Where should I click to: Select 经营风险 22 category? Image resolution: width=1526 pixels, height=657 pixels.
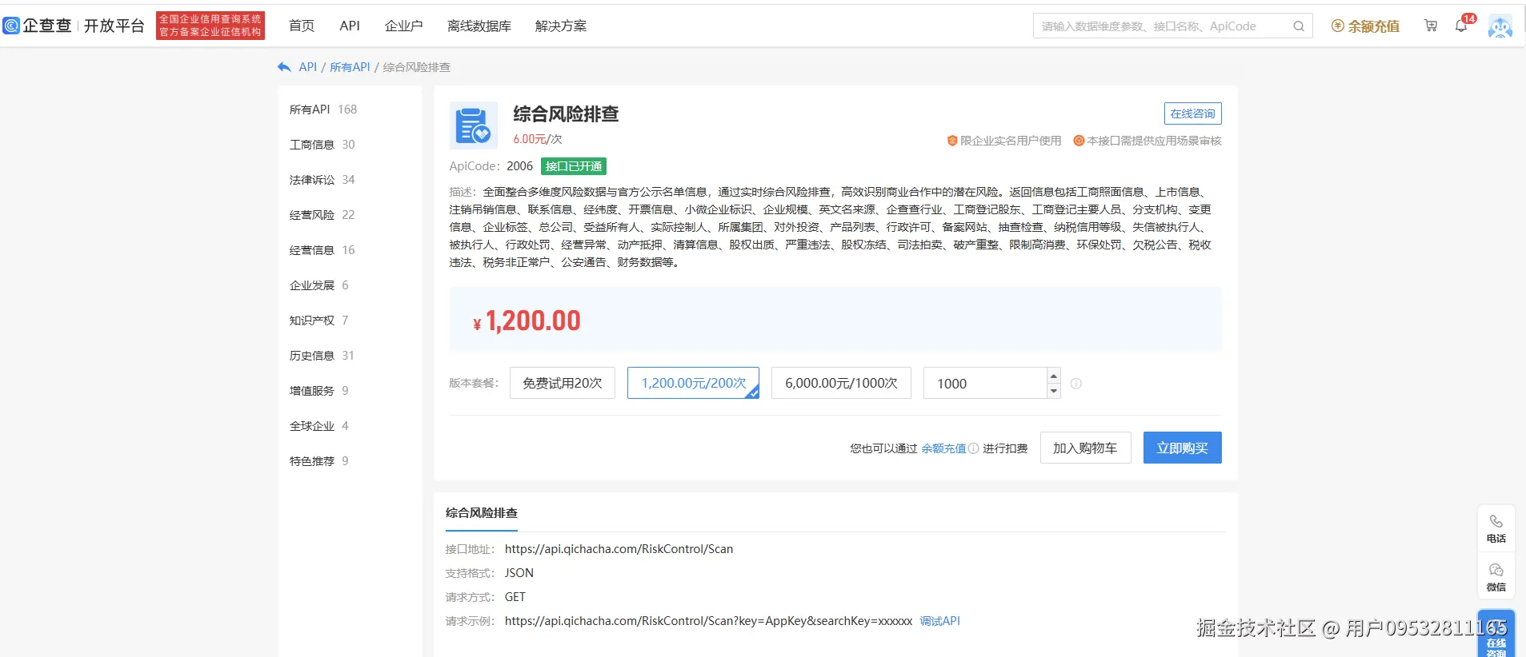(x=322, y=215)
